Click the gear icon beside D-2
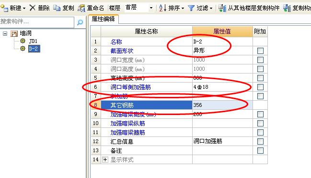 (23, 48)
